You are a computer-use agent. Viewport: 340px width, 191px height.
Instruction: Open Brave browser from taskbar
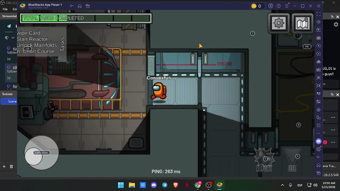point(176,185)
